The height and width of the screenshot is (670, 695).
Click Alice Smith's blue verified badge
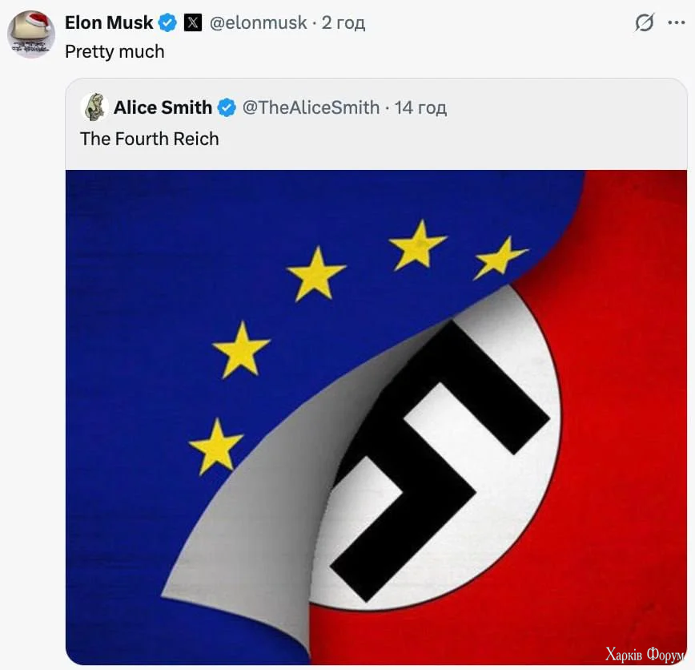[x=227, y=107]
